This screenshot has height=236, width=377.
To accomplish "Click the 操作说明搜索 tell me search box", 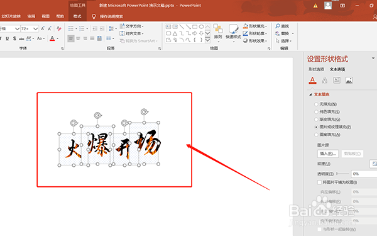I will [x=111, y=16].
